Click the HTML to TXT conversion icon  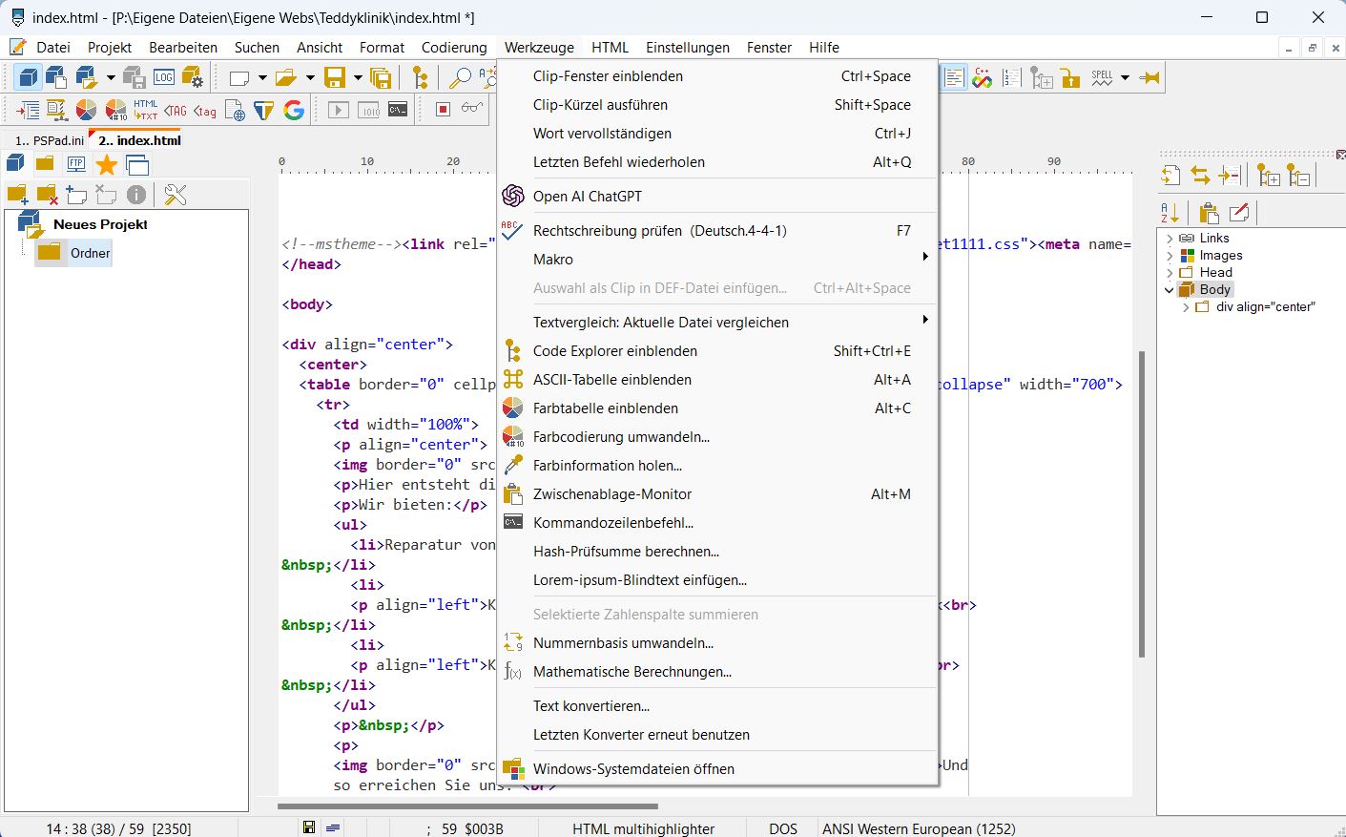point(145,110)
